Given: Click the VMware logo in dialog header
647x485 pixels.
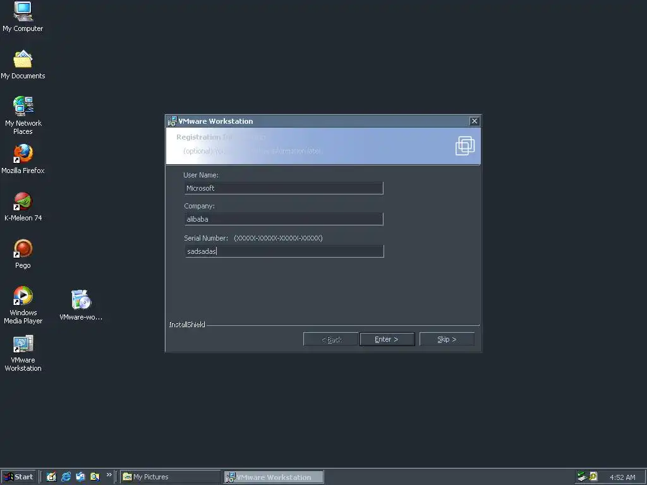Looking at the screenshot, I should point(465,146).
